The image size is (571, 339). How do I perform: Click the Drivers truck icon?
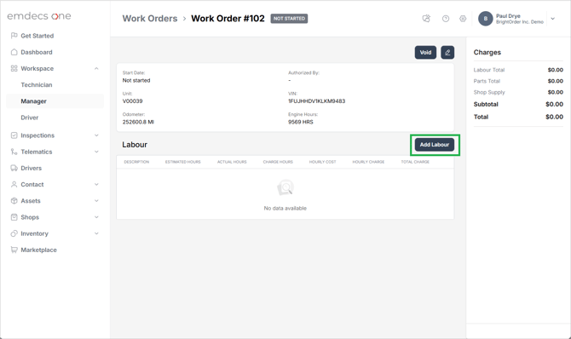[x=14, y=169]
